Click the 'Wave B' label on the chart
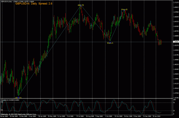 [x=124, y=9]
